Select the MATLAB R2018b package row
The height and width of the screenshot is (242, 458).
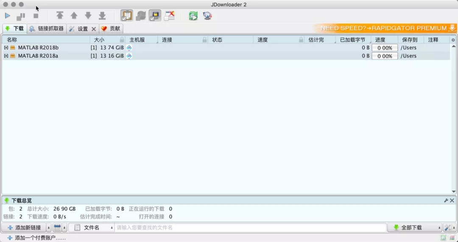(x=226, y=47)
